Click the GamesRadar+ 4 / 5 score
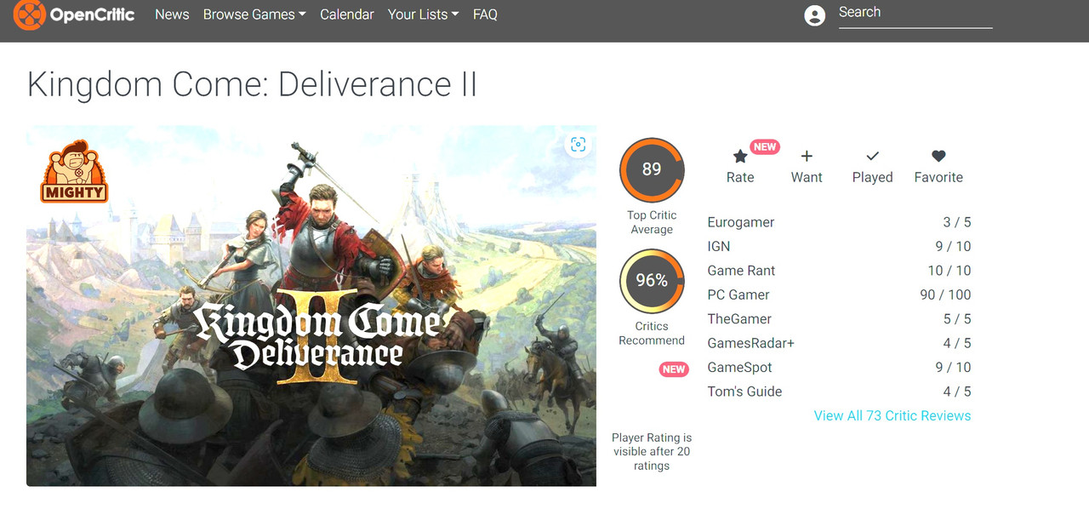This screenshot has width=1089, height=509. 957,343
